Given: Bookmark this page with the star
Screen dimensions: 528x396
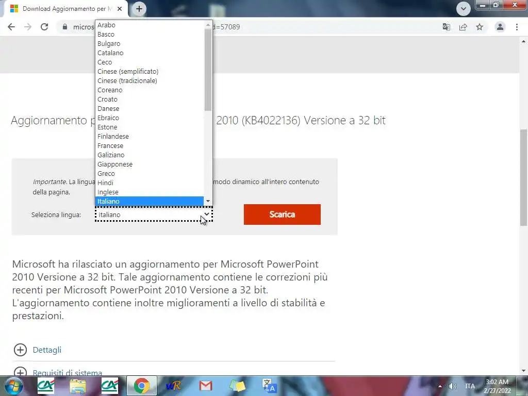Looking at the screenshot, I should click(480, 27).
